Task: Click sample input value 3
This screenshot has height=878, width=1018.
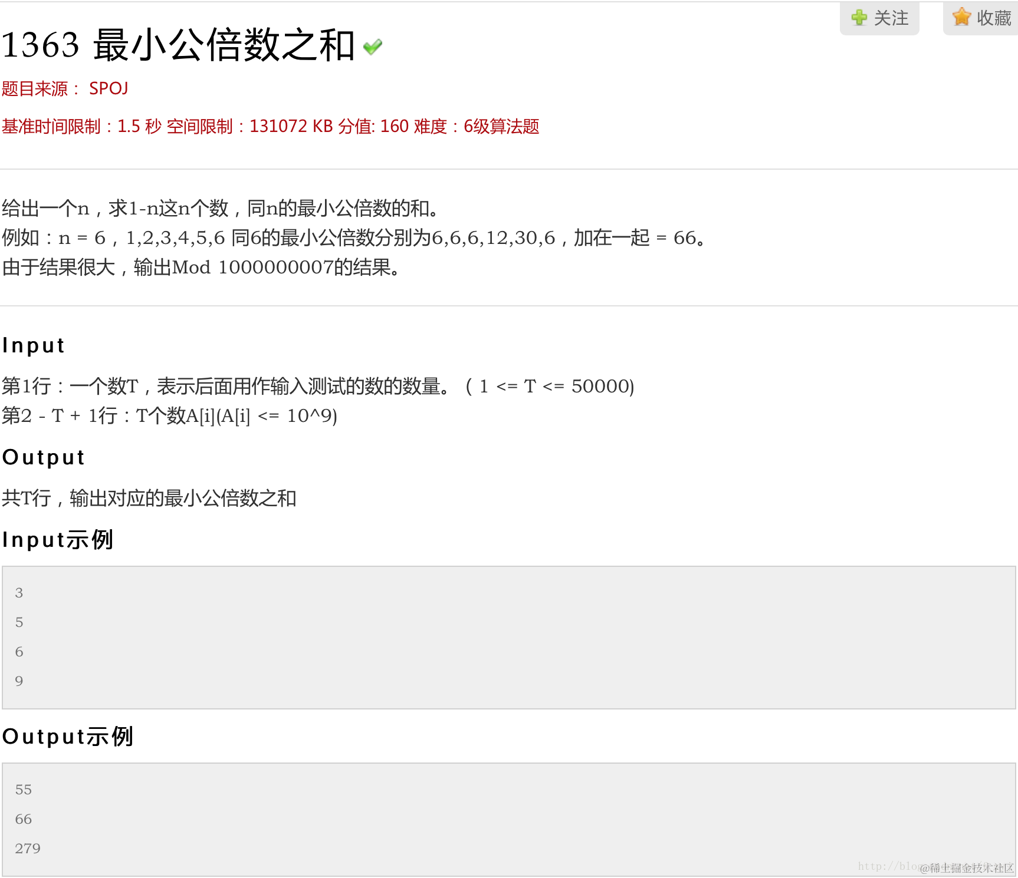Action: coord(19,593)
